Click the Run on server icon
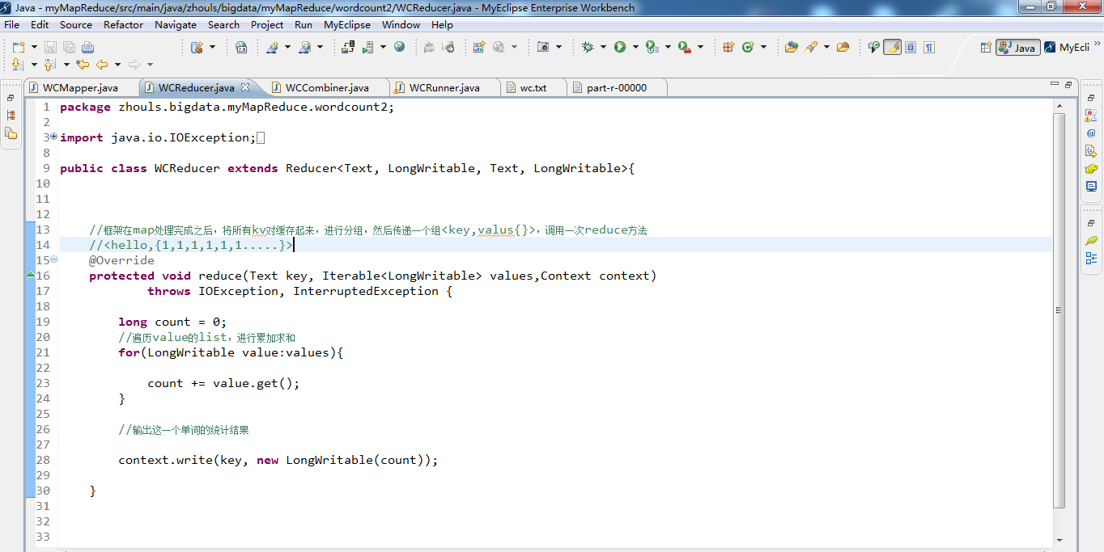Viewport: 1104px width, 552px height. click(x=368, y=47)
